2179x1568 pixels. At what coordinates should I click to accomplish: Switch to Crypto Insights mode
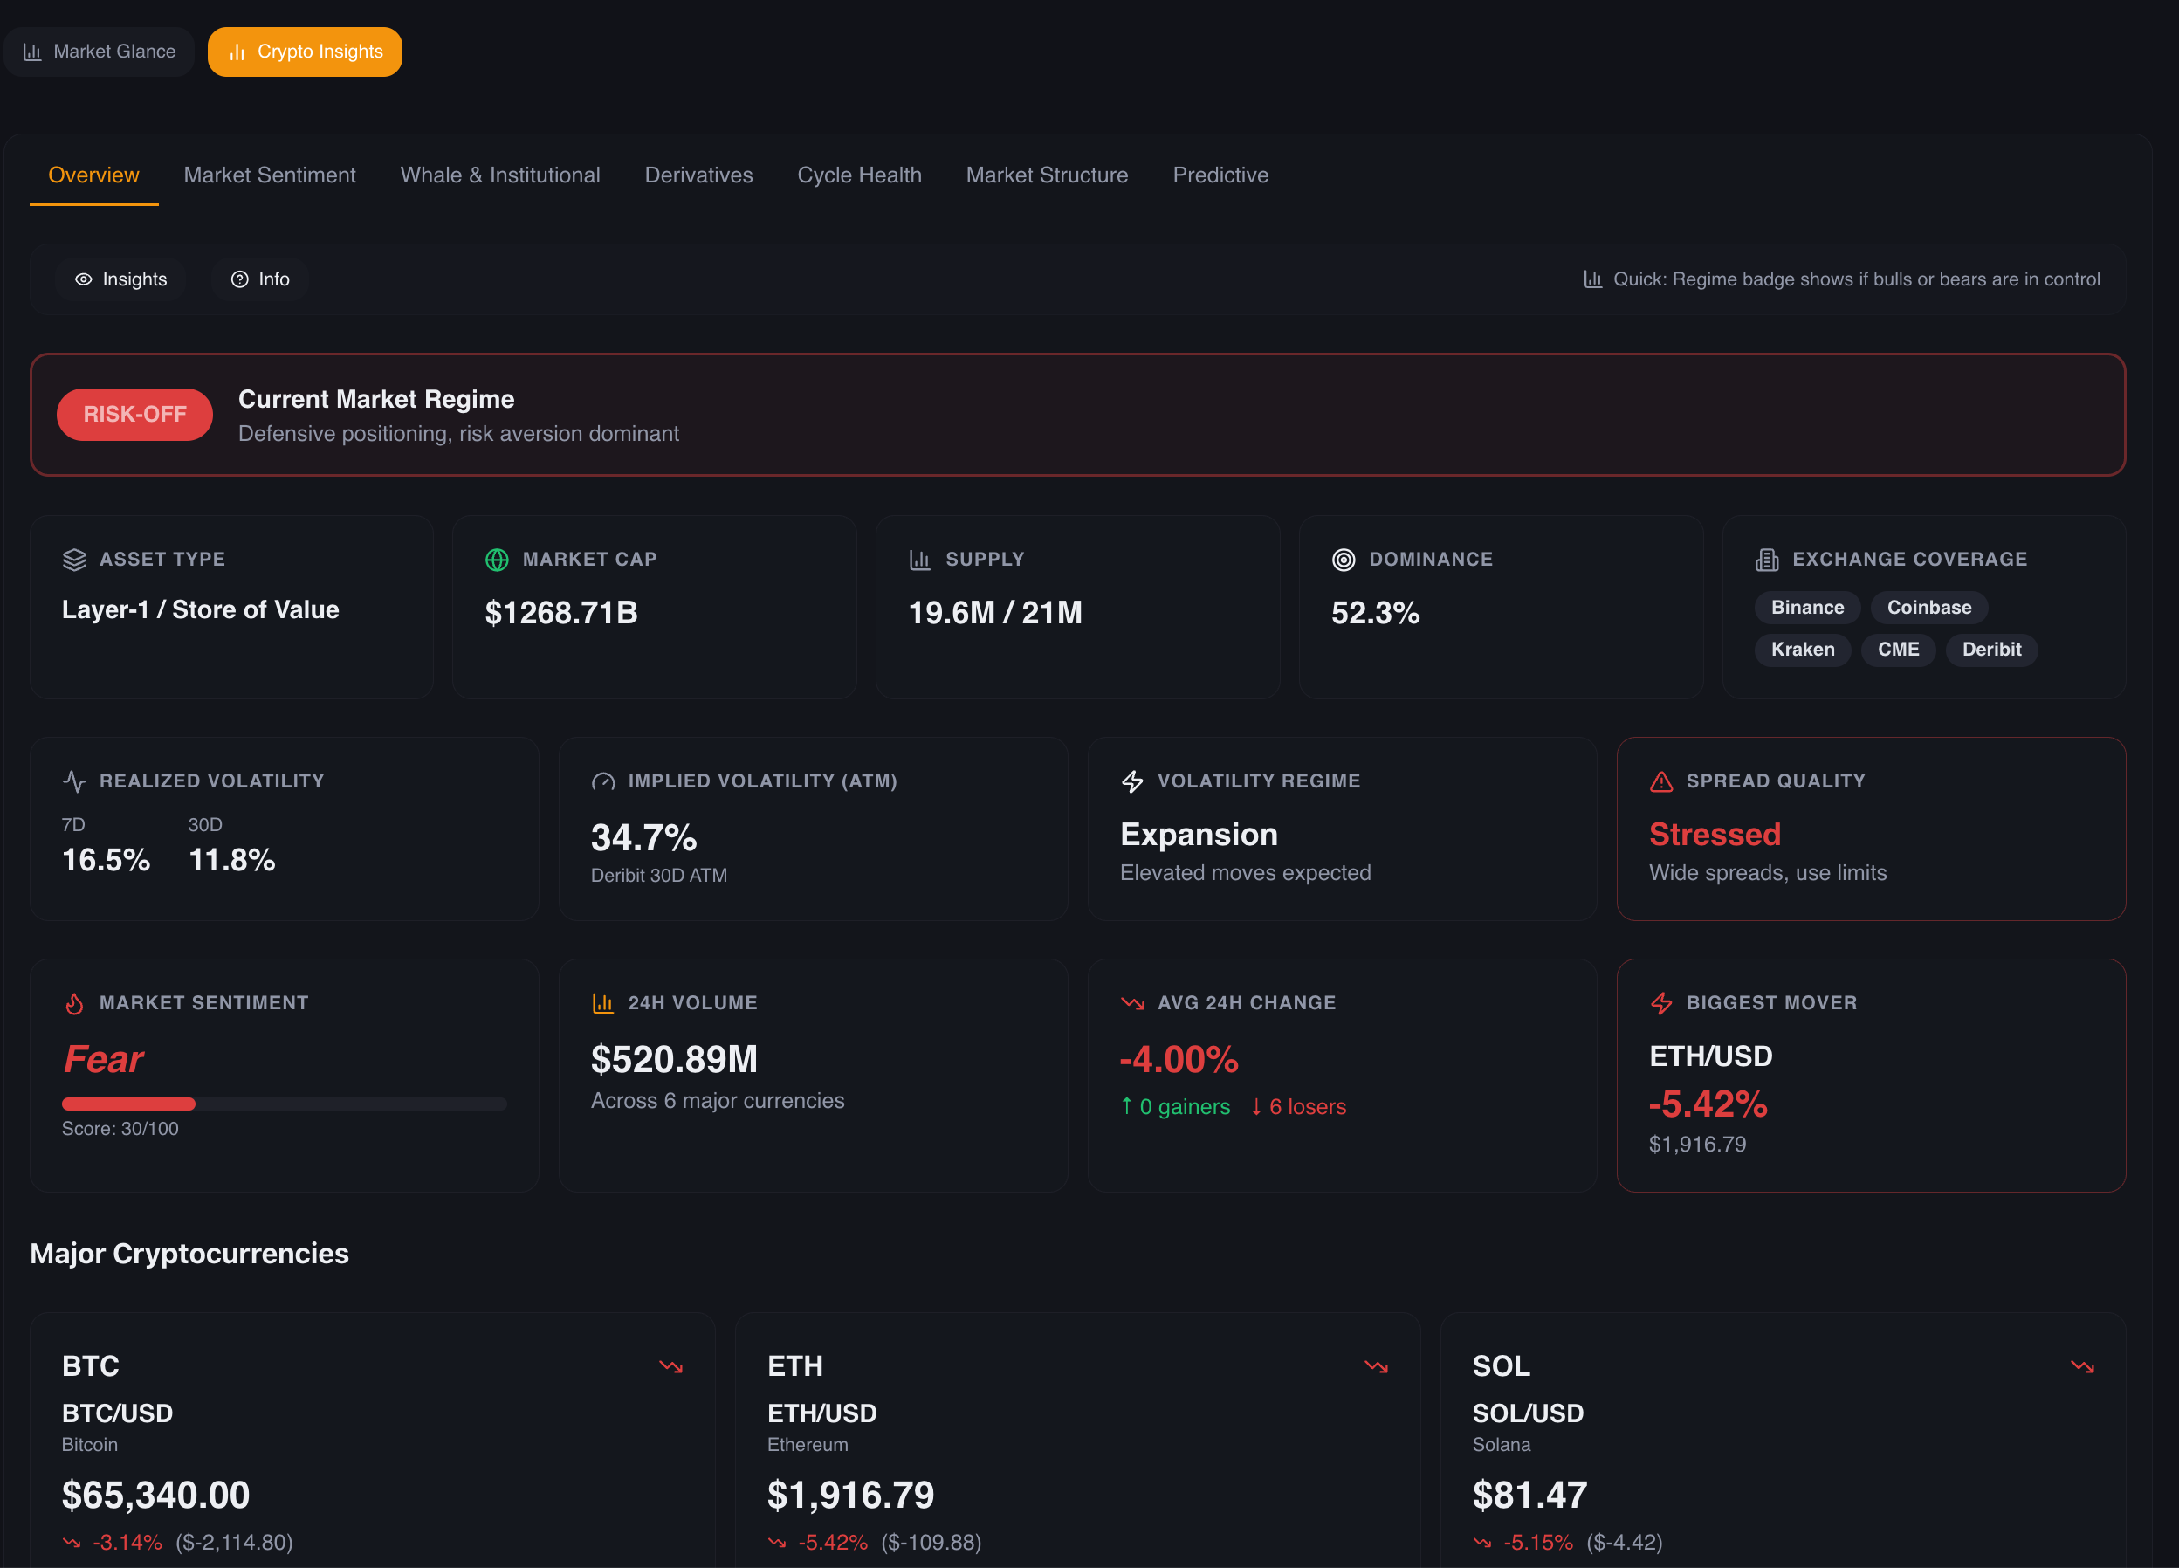(x=305, y=51)
